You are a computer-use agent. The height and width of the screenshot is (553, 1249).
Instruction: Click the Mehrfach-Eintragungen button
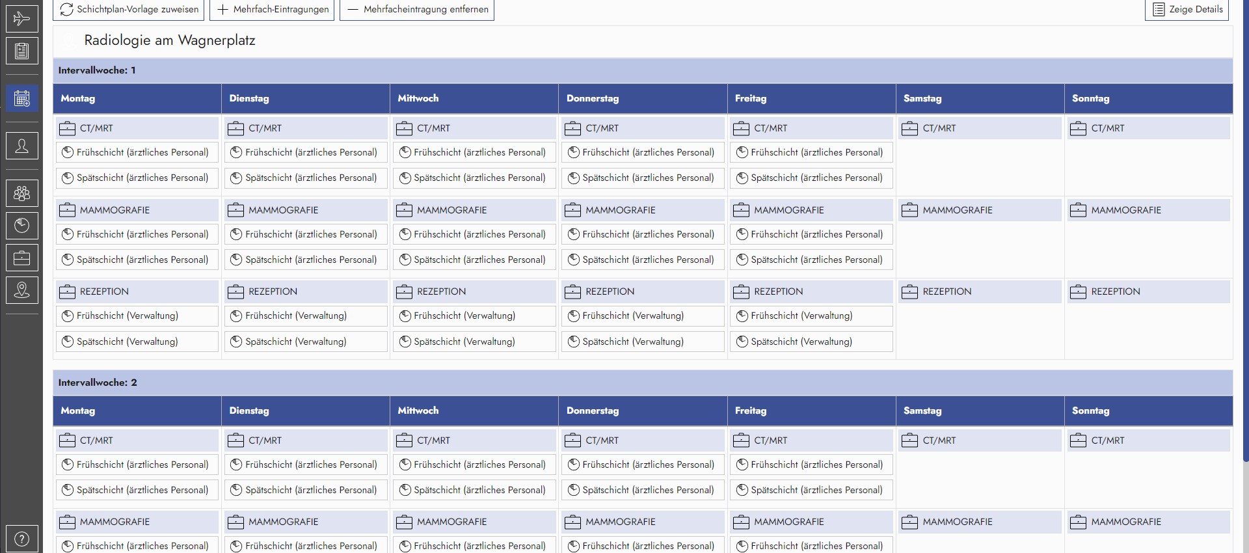tap(272, 9)
